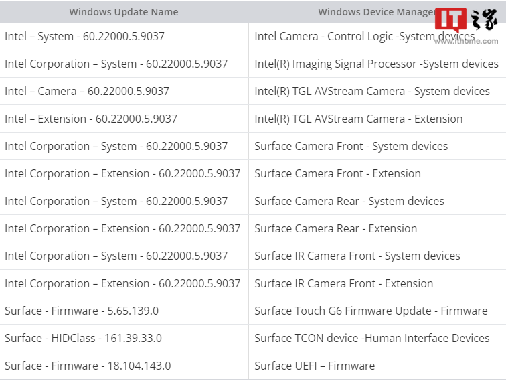This screenshot has width=506, height=381.
Task: Select the Intel – Extension 60.22000.5.9037 cell
Action: [91, 119]
